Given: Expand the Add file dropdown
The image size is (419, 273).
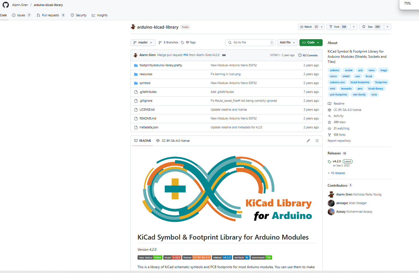Looking at the screenshot, I should (x=287, y=43).
